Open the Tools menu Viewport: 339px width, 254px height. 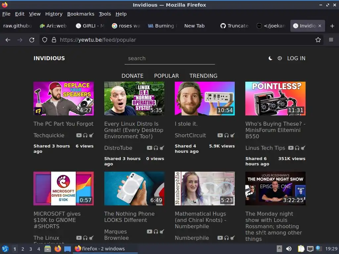tap(105, 14)
